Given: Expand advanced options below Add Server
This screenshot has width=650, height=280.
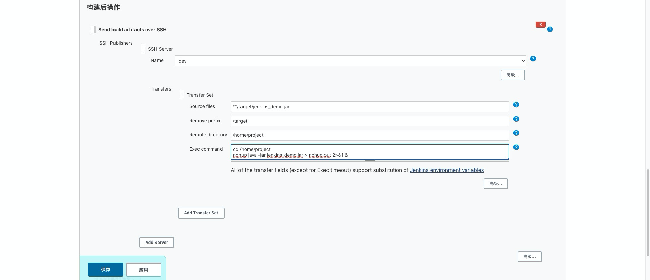Looking at the screenshot, I should coord(529,257).
